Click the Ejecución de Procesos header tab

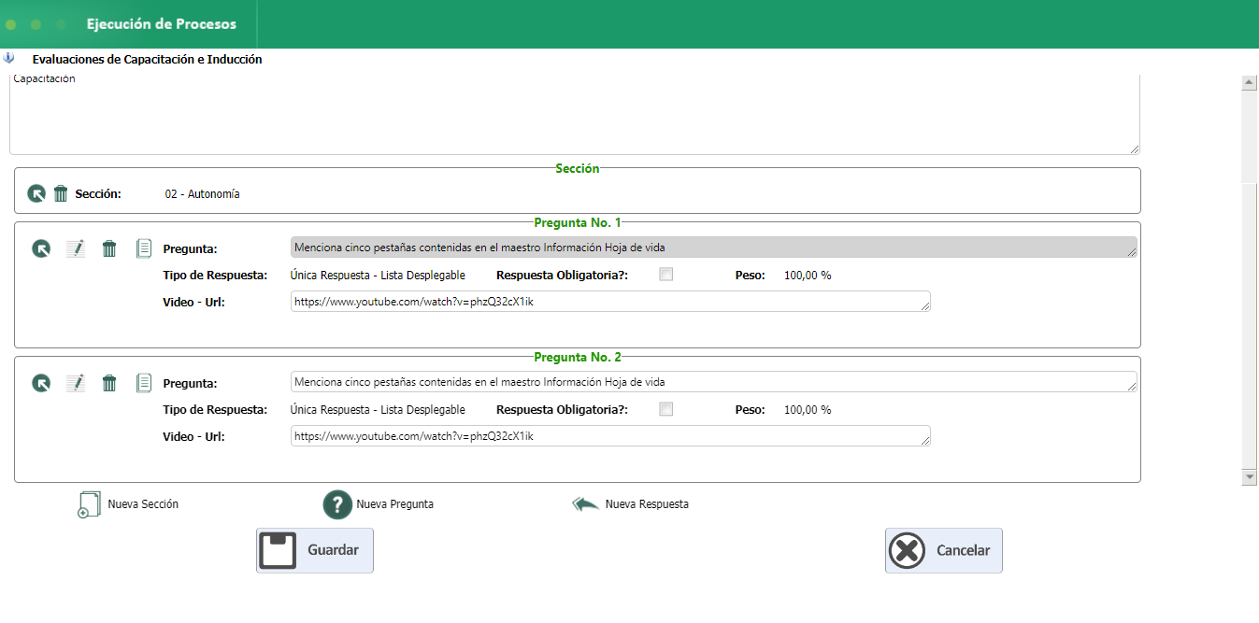[162, 24]
